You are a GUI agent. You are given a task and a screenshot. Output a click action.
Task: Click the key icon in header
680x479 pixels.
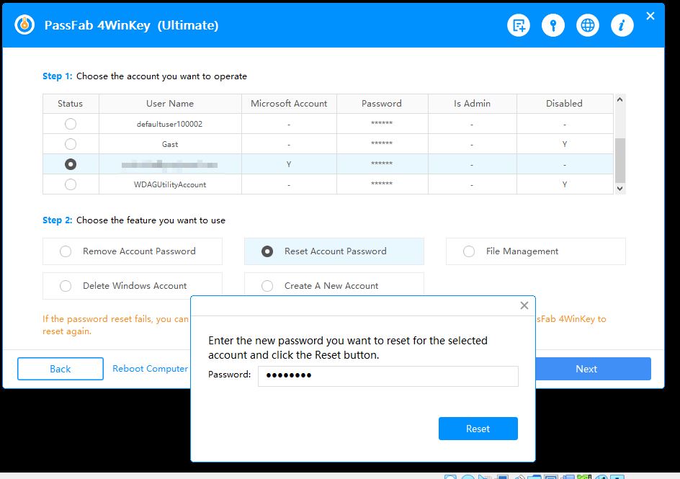tap(553, 25)
